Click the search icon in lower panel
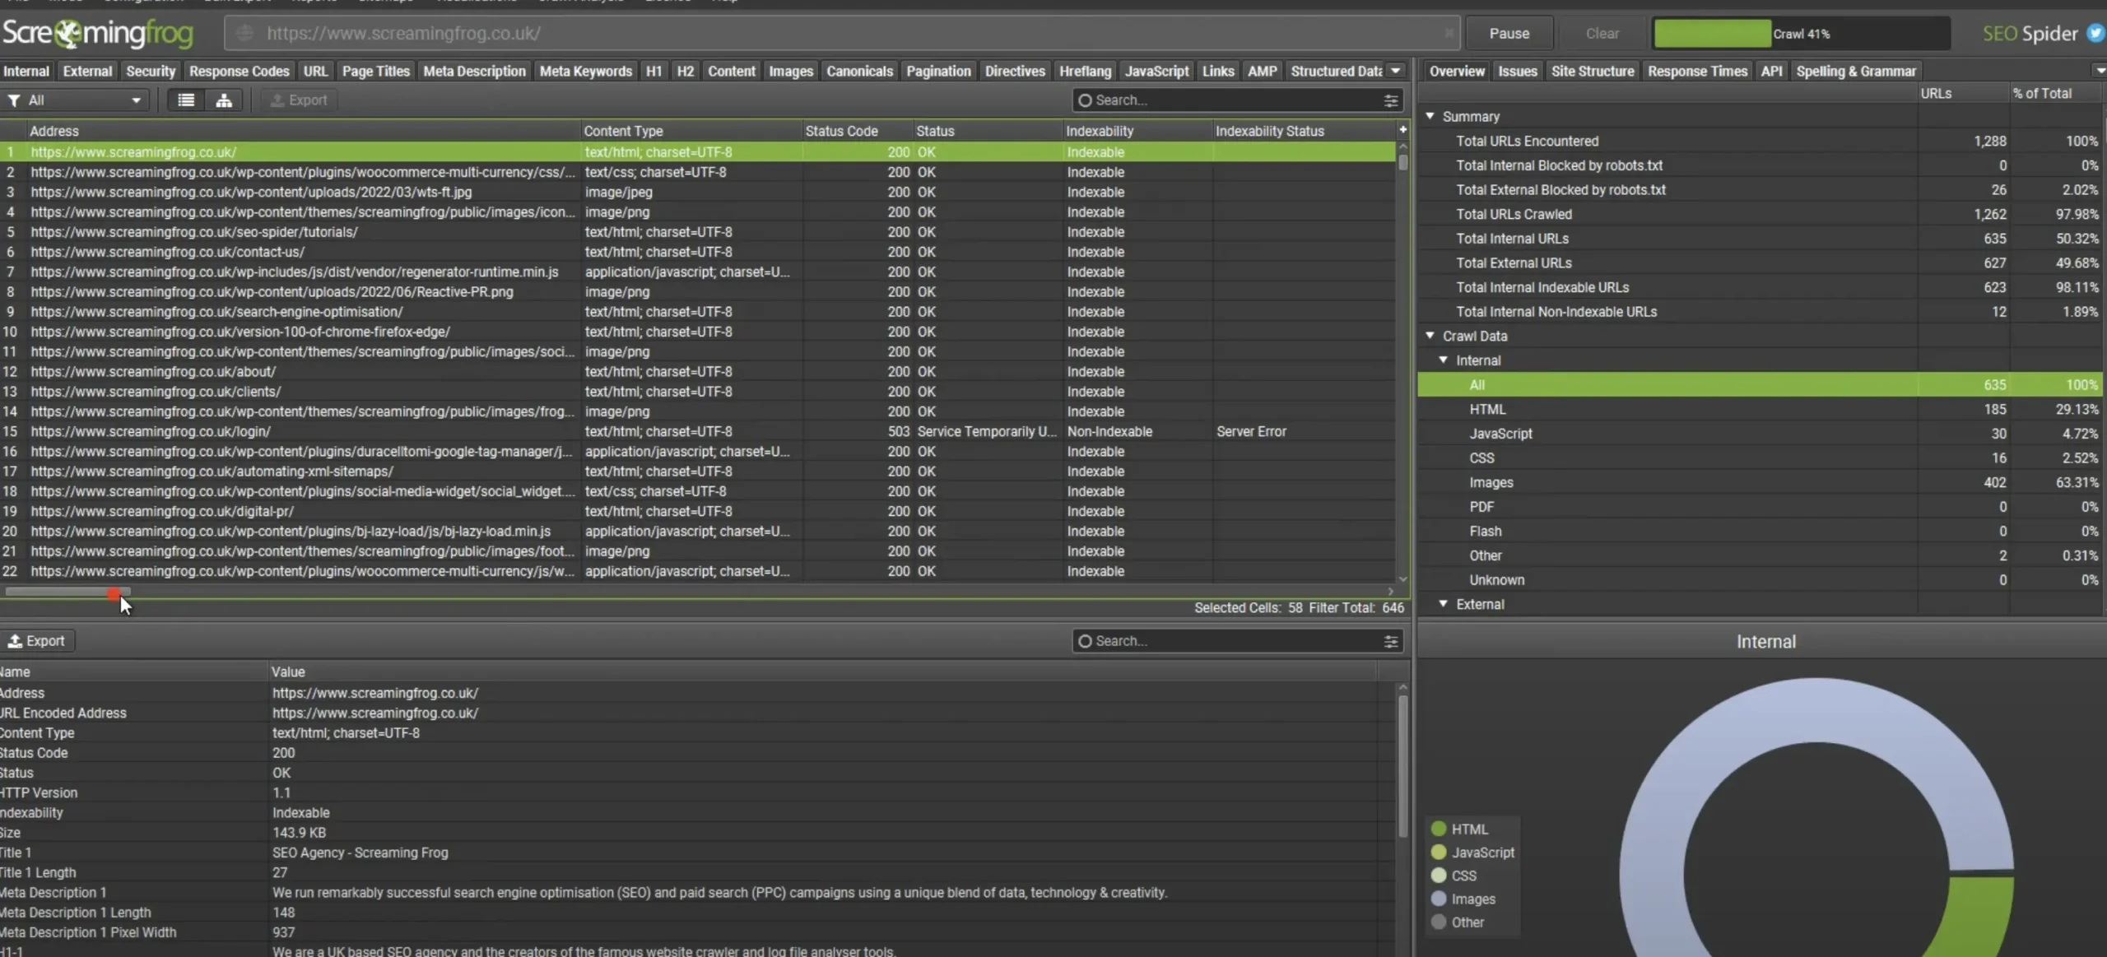 point(1085,641)
